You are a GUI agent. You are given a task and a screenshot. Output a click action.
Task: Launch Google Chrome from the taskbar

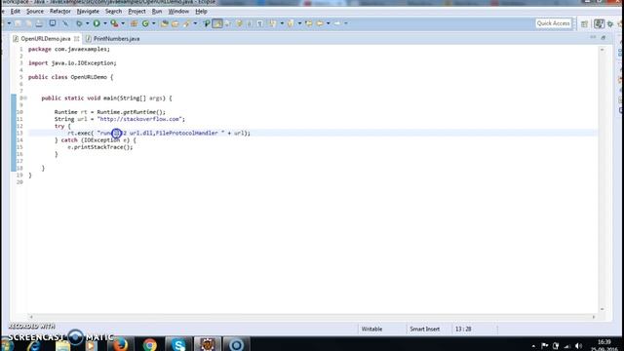(149, 344)
